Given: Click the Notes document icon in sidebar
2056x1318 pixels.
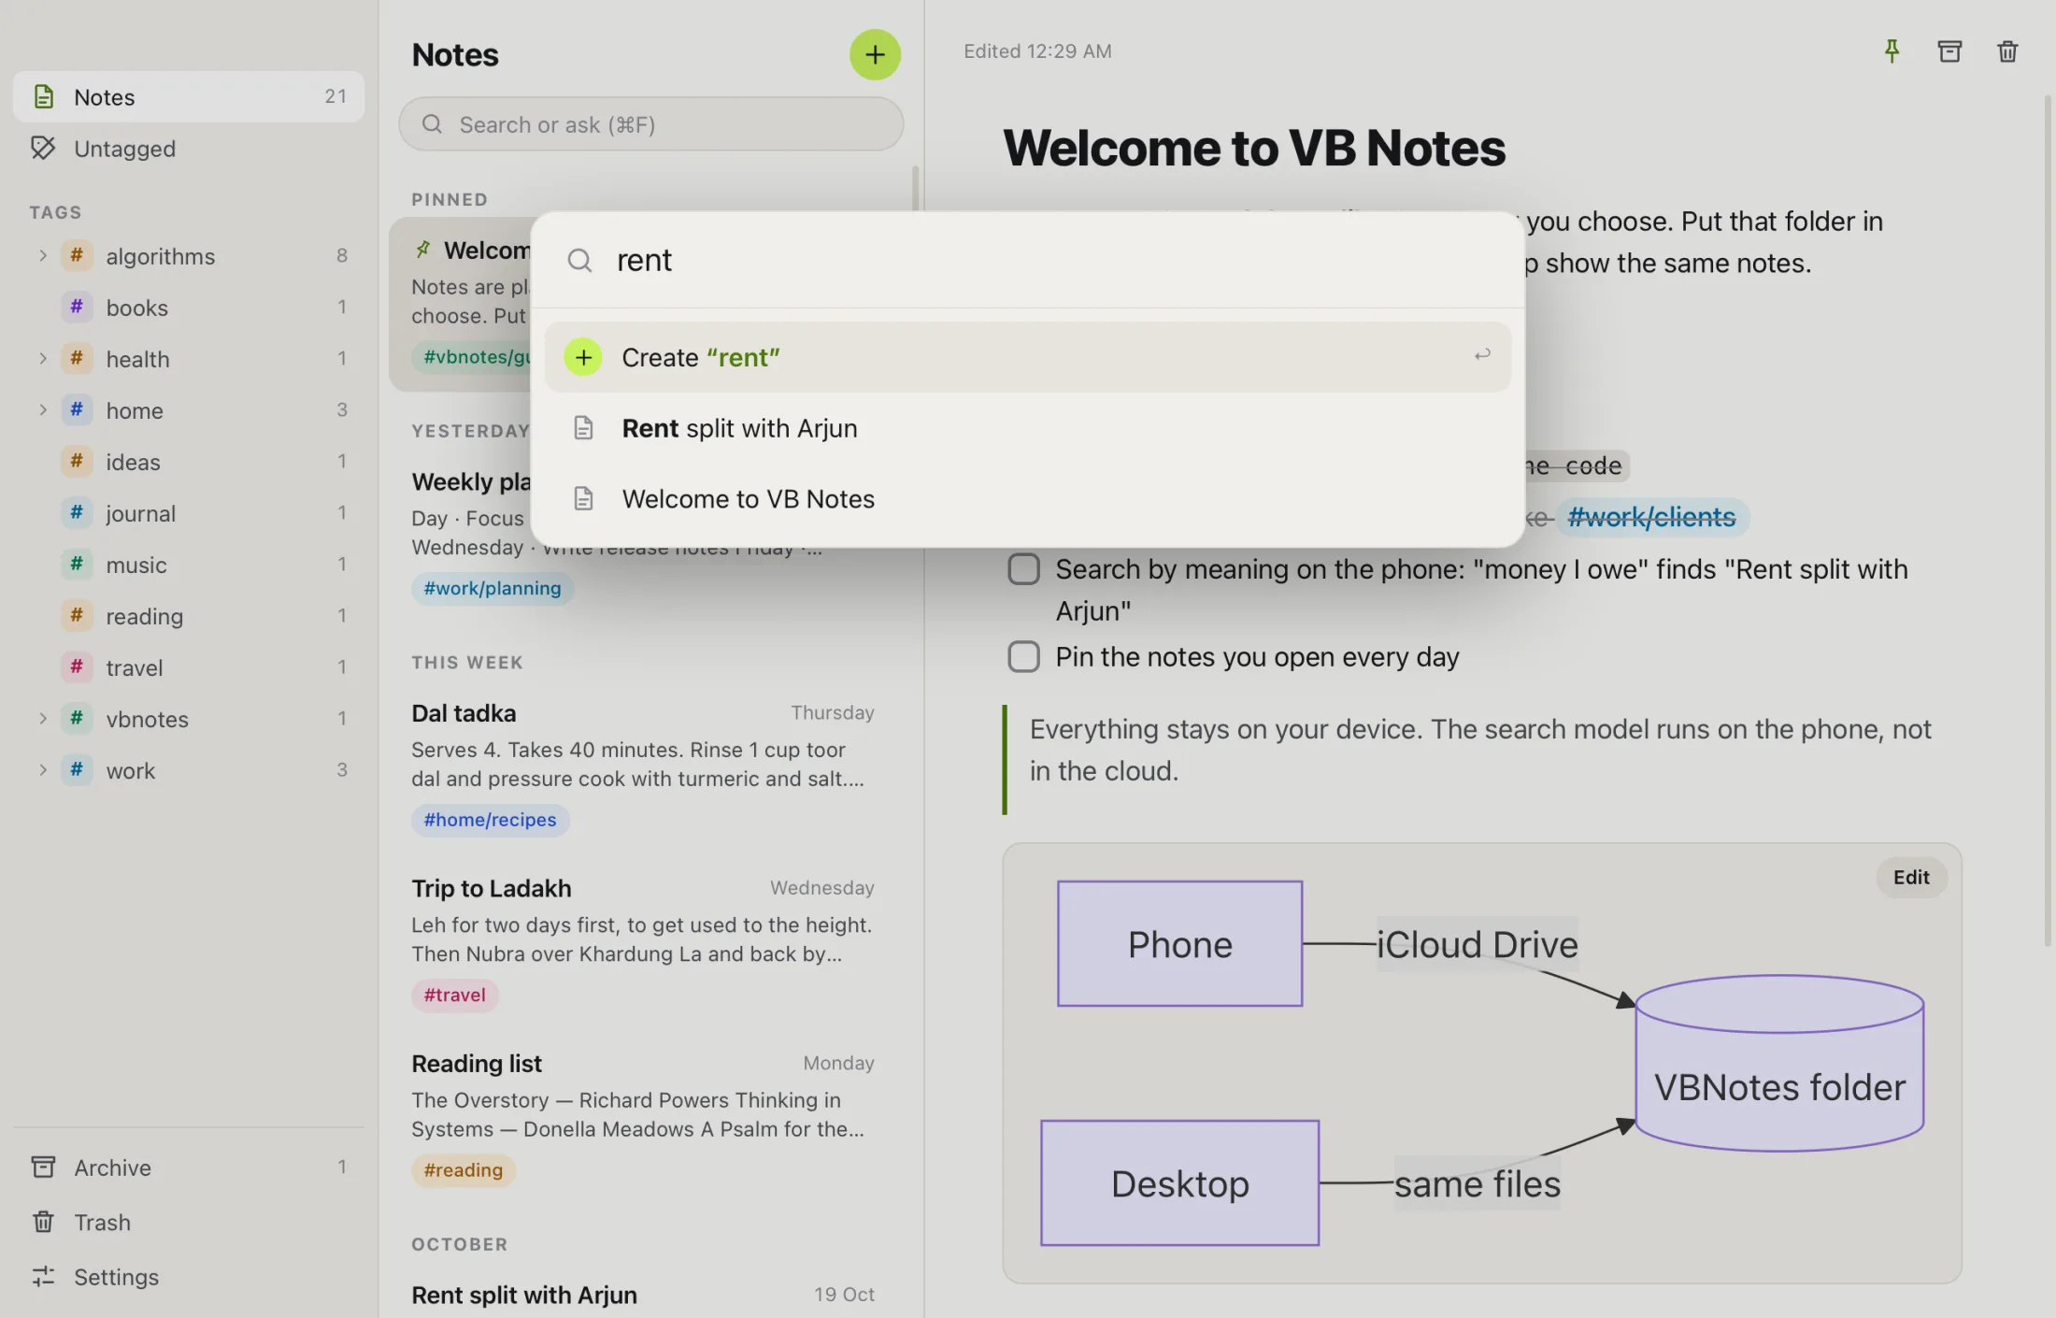Looking at the screenshot, I should point(44,96).
